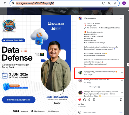The width and height of the screenshot is (129, 115).
Task: Reply to the leman_yoichi comment
Action: (x=89, y=83)
